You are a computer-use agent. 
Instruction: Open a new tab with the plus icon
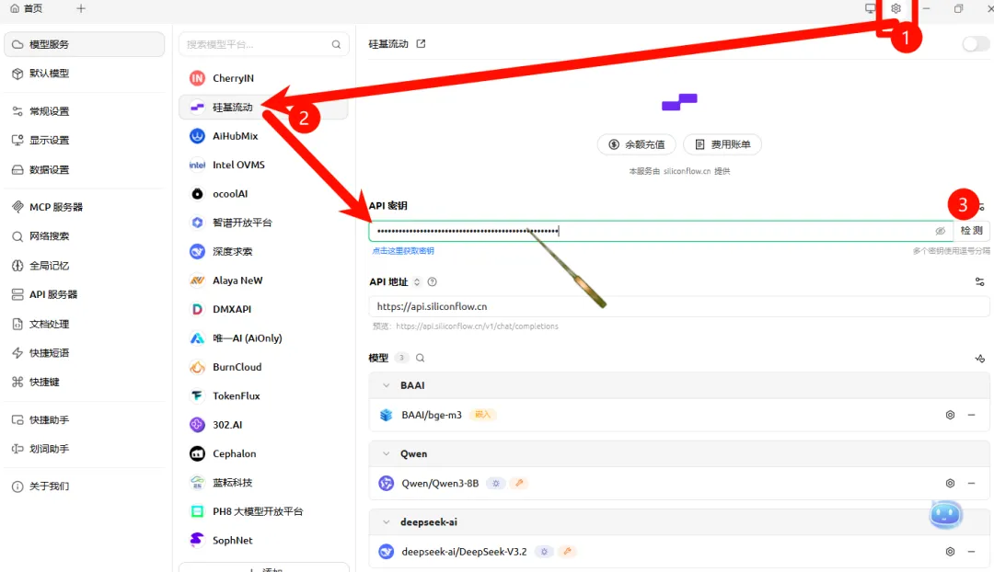80,8
